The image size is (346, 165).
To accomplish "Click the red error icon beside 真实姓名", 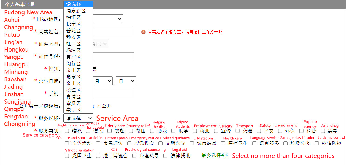I will (x=143, y=32).
